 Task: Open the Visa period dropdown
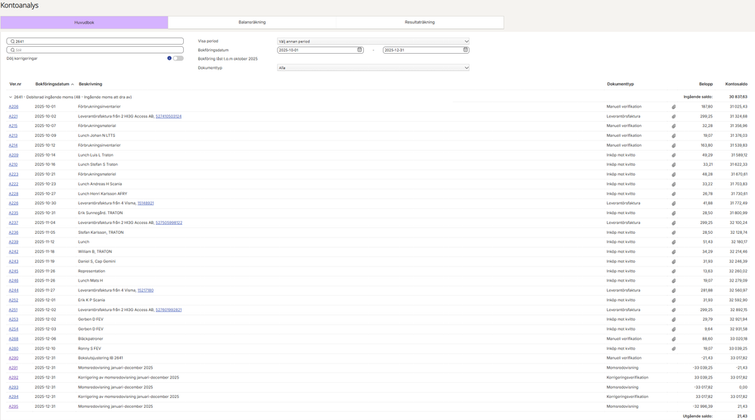click(373, 42)
